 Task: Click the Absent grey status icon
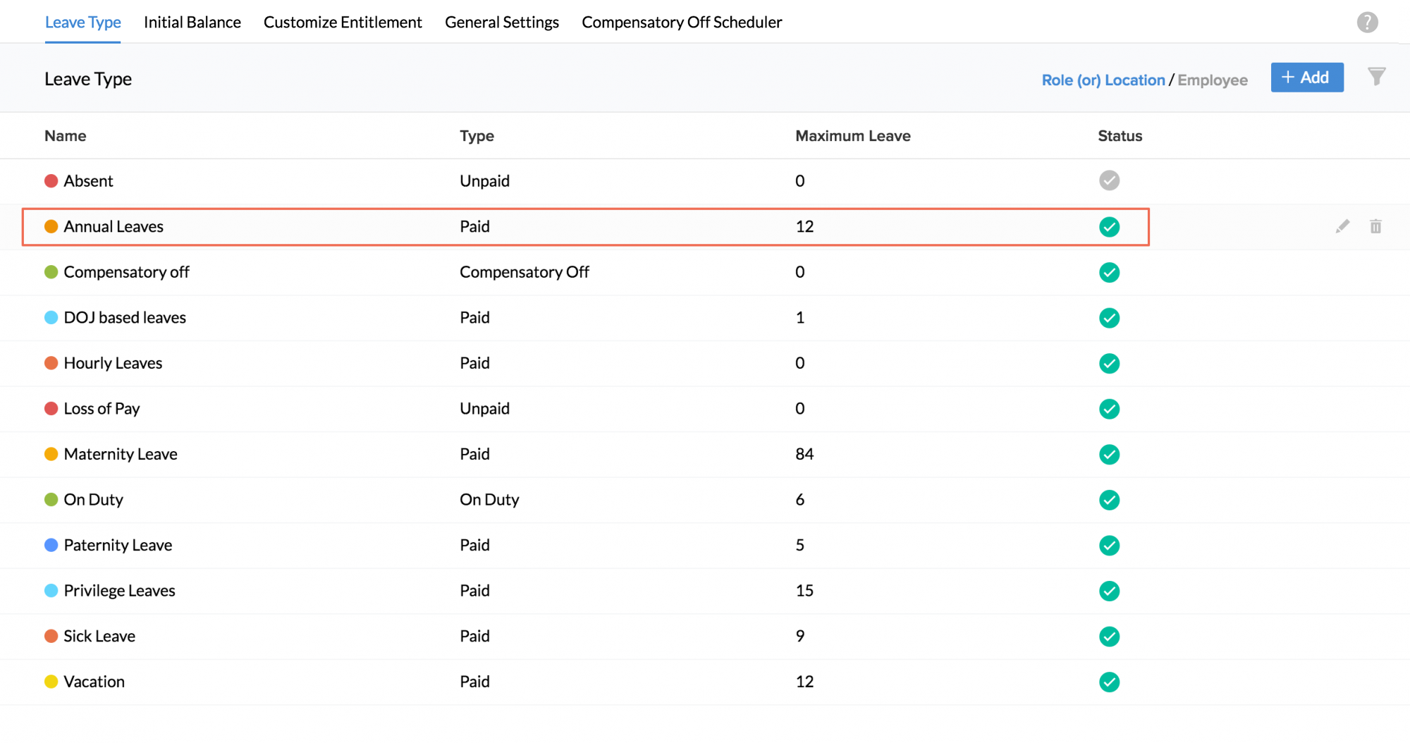coord(1109,180)
